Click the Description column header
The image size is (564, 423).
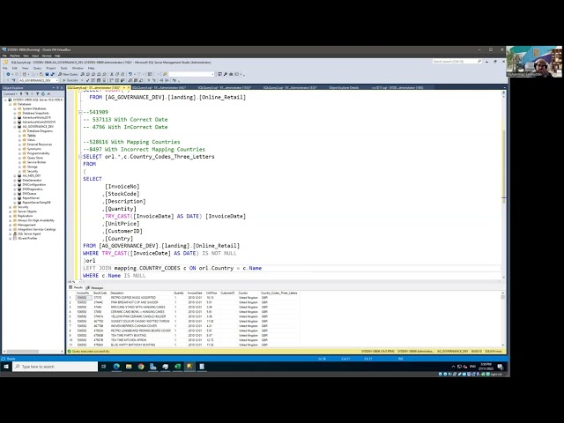(x=117, y=293)
